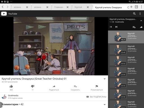Expand the Комментарии section chevron
The width and height of the screenshot is (144, 108).
105,104
